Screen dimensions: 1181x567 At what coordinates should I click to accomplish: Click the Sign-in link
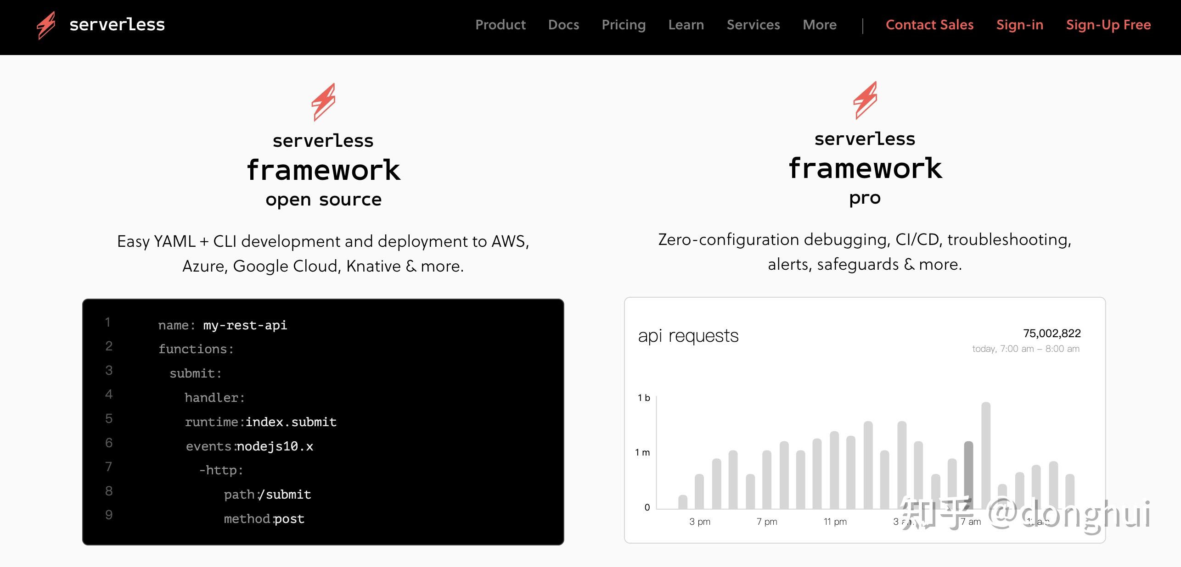coord(1020,25)
